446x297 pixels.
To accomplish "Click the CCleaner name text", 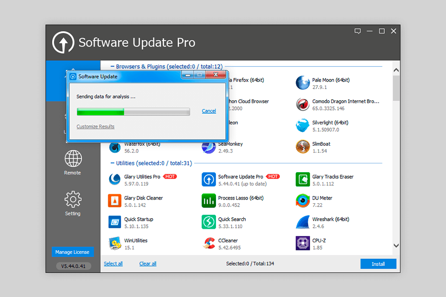I will point(228,241).
